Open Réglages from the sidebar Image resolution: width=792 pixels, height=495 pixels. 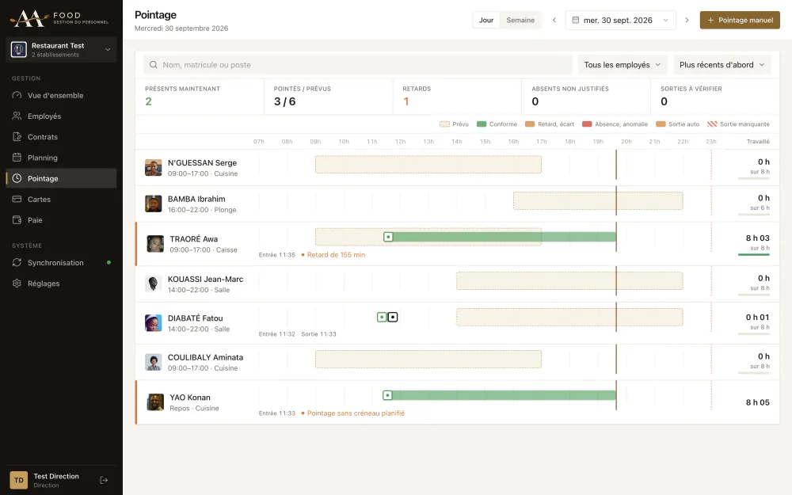[61, 284]
